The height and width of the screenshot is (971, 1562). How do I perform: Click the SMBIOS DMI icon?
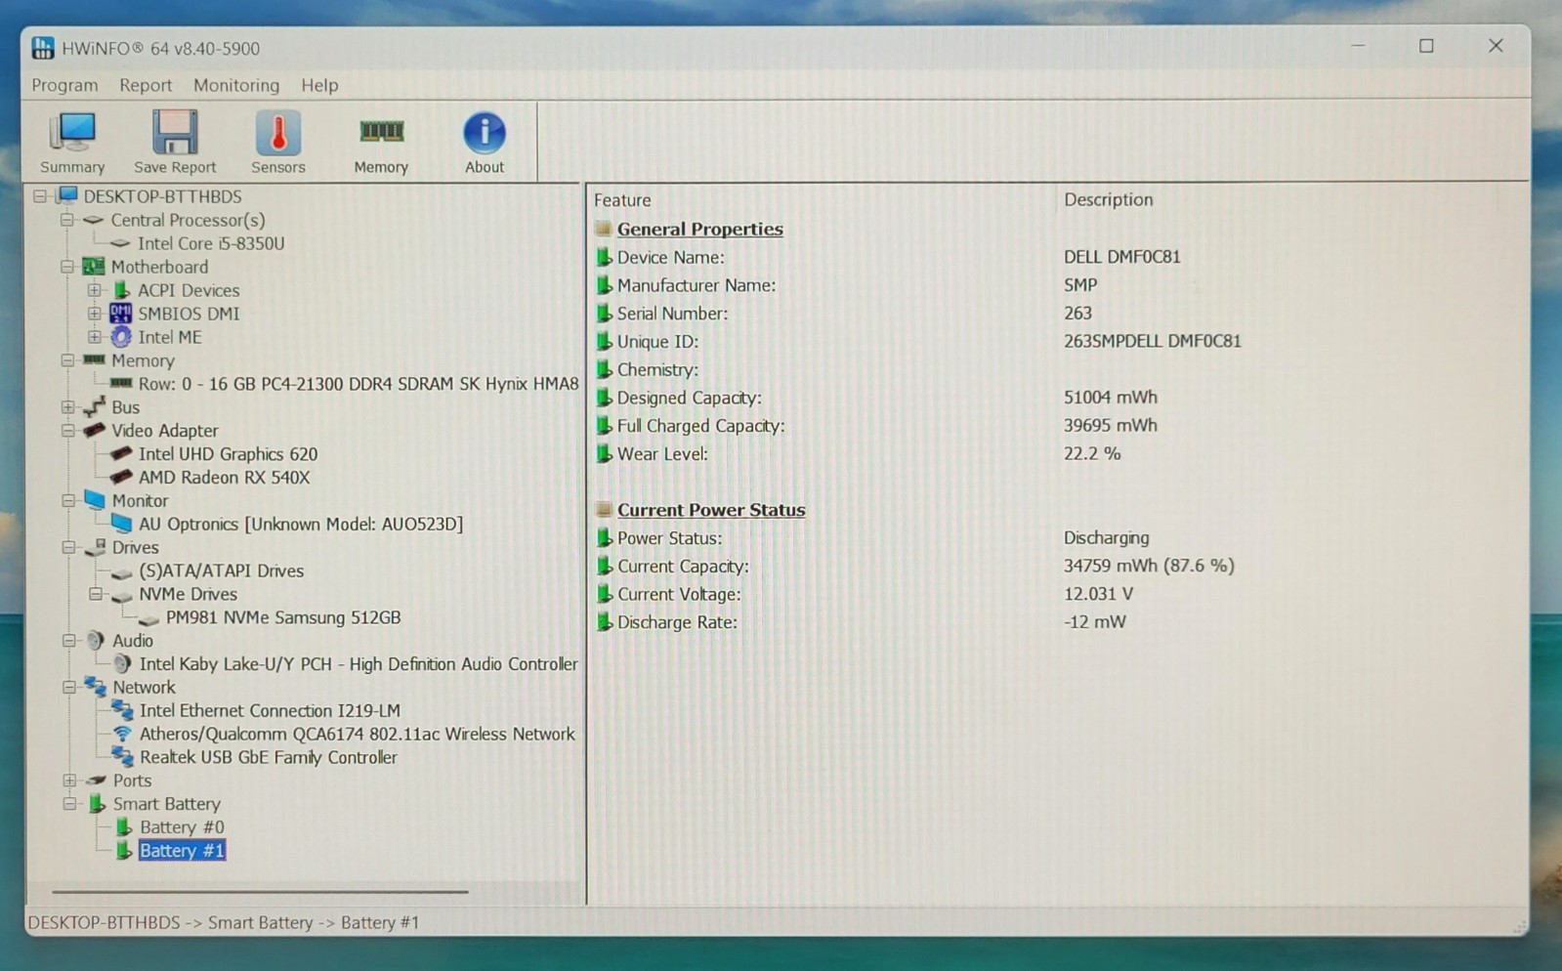120,314
